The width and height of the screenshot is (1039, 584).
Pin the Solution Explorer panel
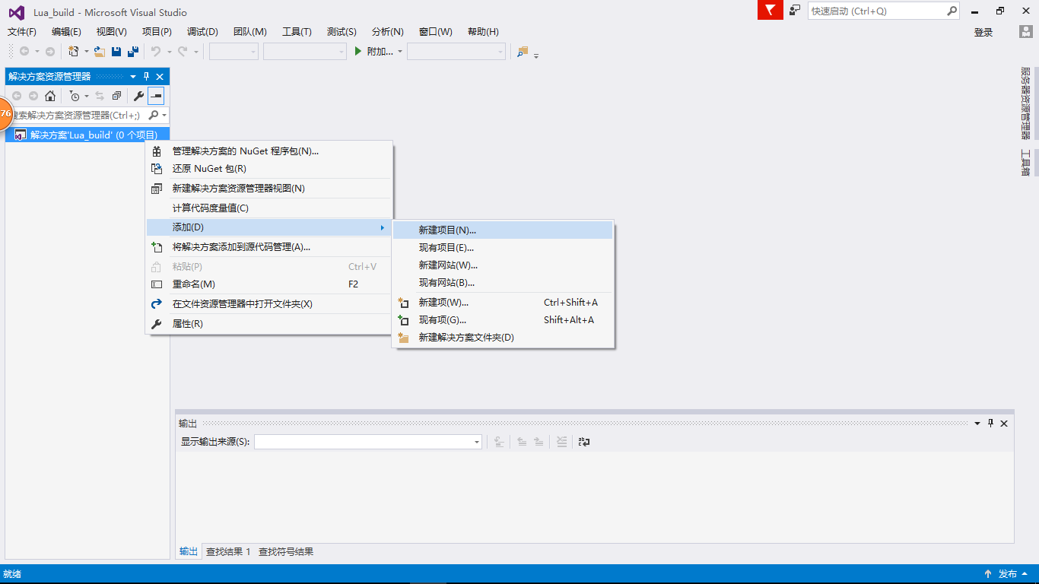147,77
